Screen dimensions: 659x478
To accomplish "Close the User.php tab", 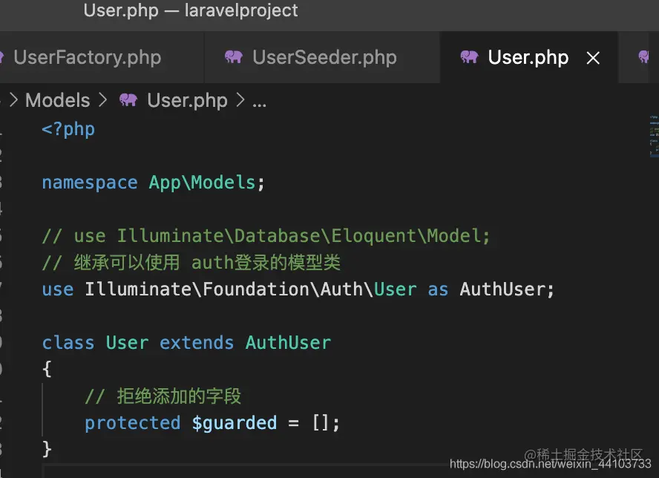I will tap(593, 58).
